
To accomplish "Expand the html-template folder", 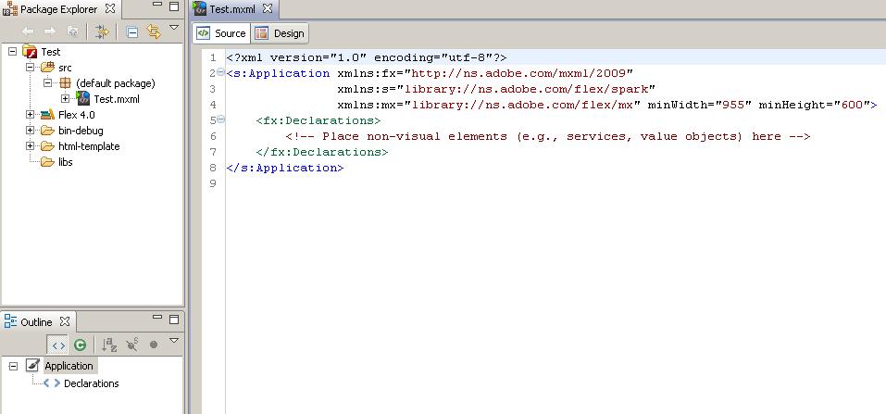I will coord(30,146).
